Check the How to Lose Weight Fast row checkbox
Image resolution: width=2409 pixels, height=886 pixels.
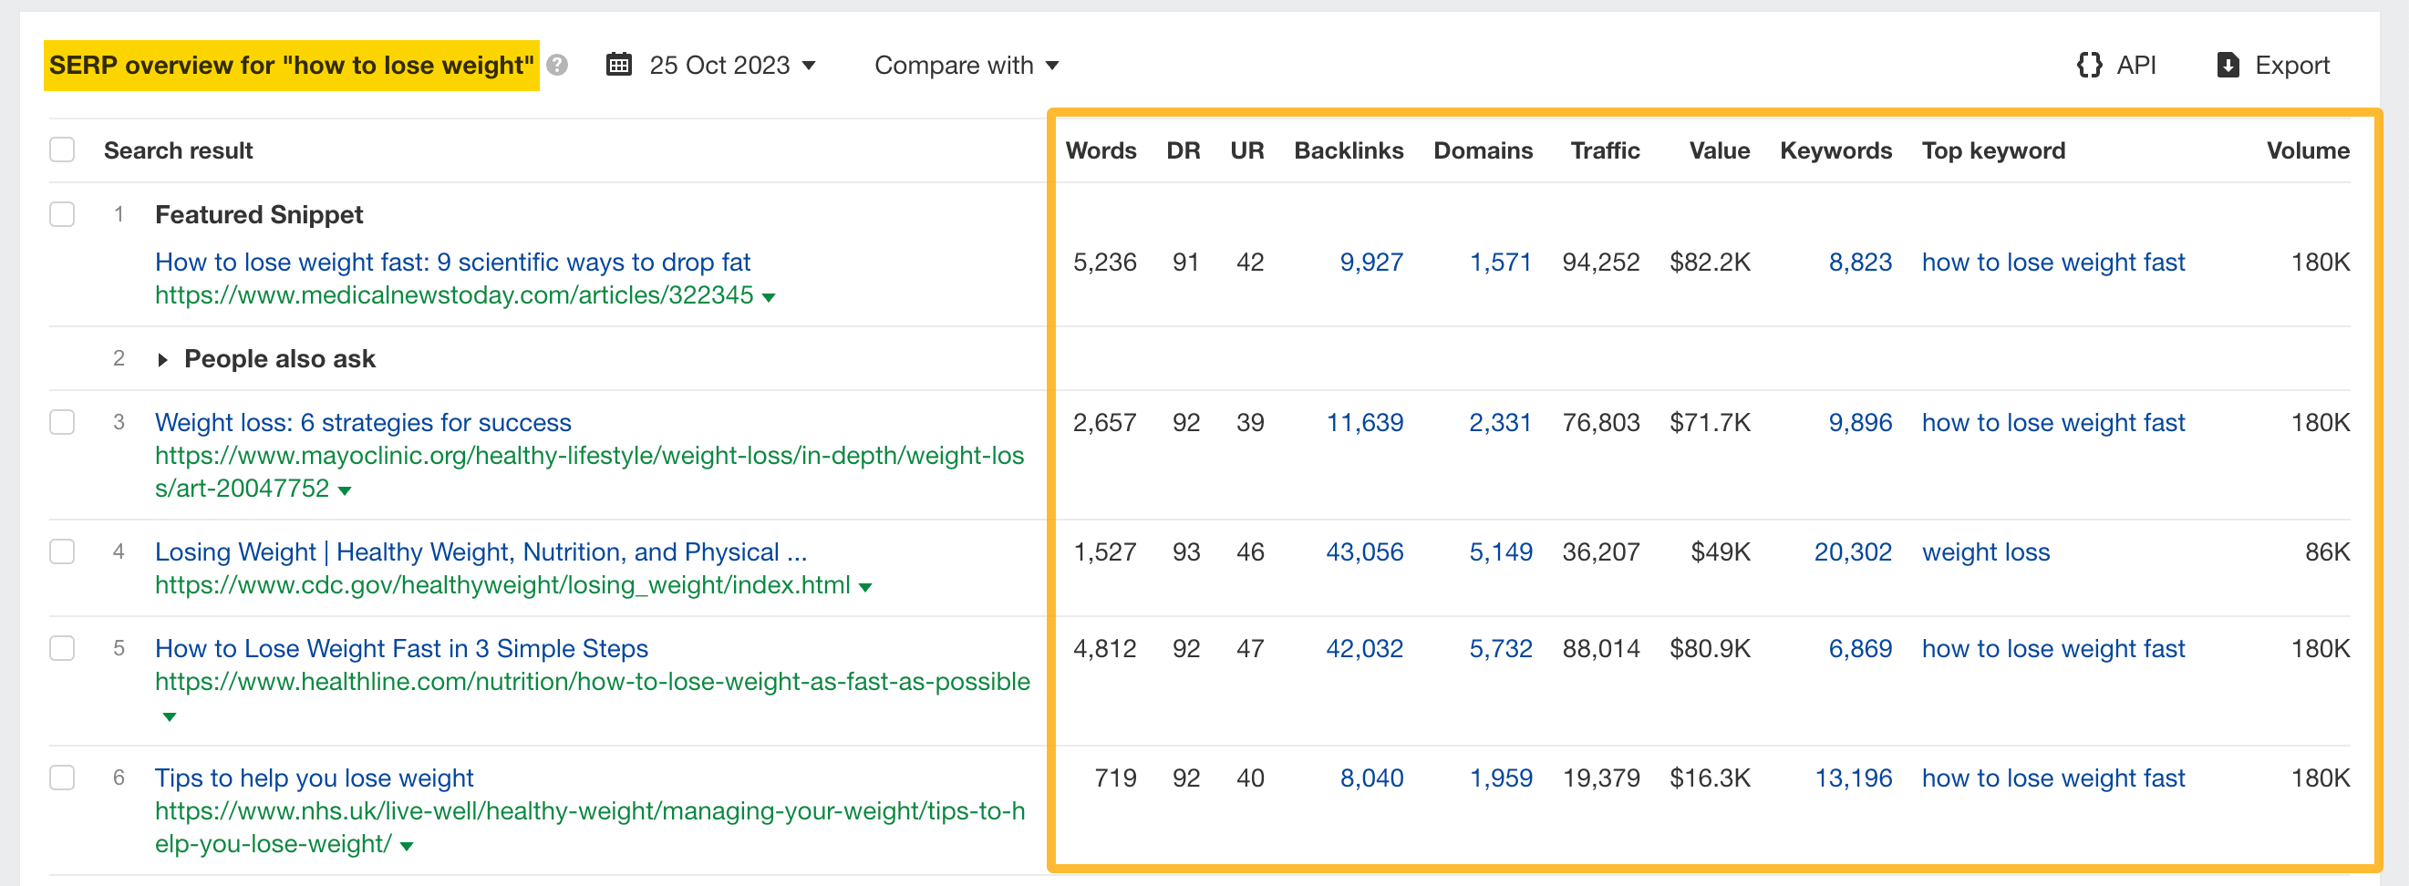(62, 648)
